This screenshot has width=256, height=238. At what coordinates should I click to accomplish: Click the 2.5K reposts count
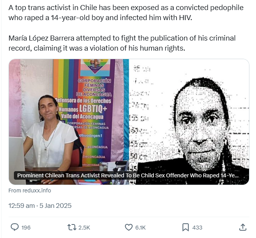[x=84, y=228]
